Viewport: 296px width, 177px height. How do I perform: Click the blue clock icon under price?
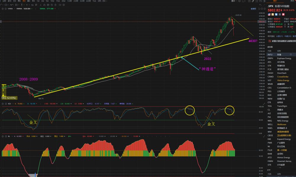pyautogui.click(x=276, y=14)
